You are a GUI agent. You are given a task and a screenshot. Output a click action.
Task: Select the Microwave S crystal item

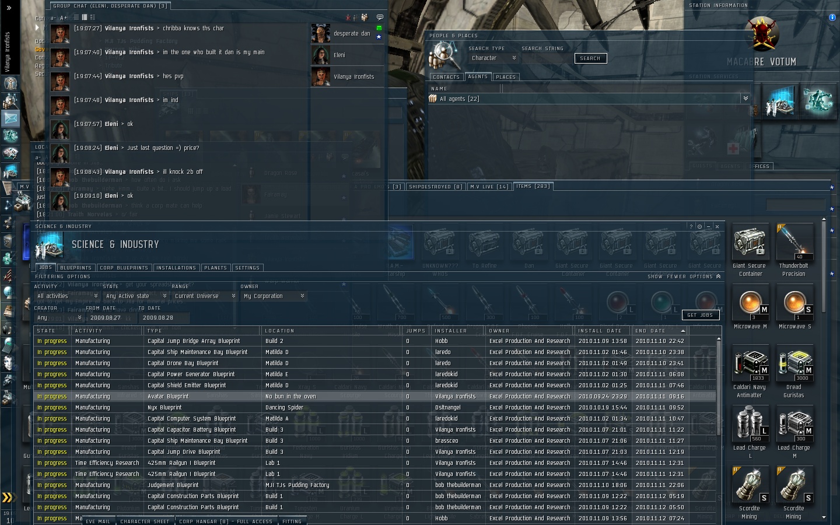click(x=794, y=307)
